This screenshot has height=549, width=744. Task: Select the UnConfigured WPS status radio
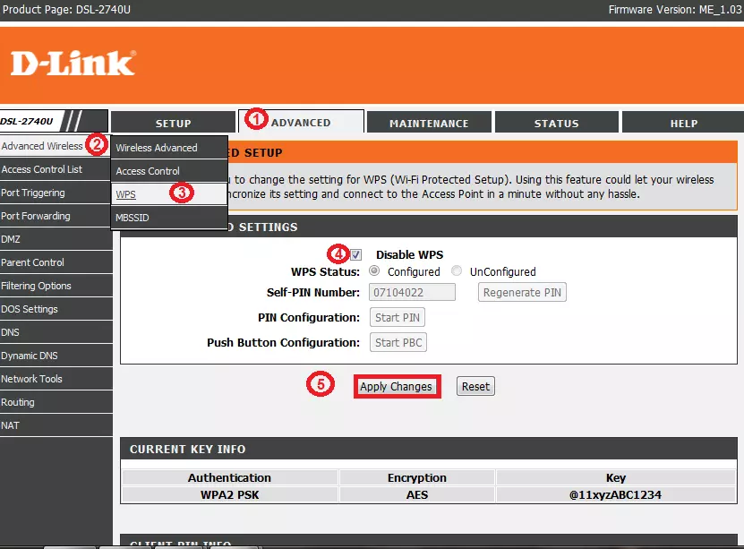(457, 271)
